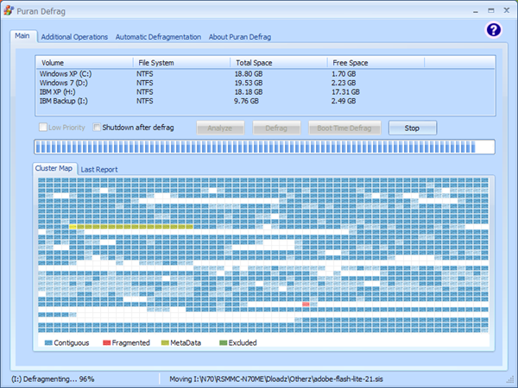The width and height of the screenshot is (518, 388).
Task: Click the Analyze button
Action: [220, 128]
